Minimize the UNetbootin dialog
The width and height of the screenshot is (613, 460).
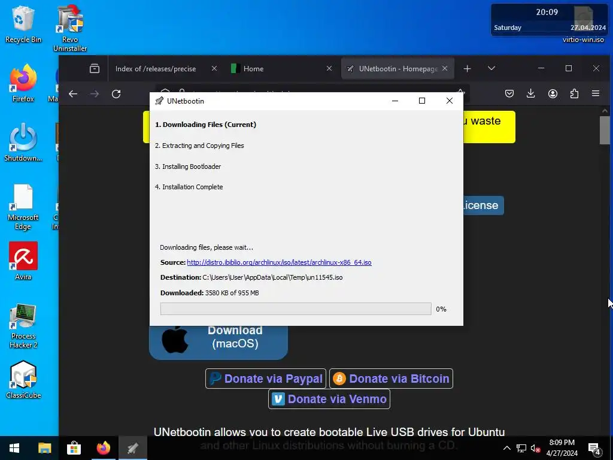pos(395,101)
